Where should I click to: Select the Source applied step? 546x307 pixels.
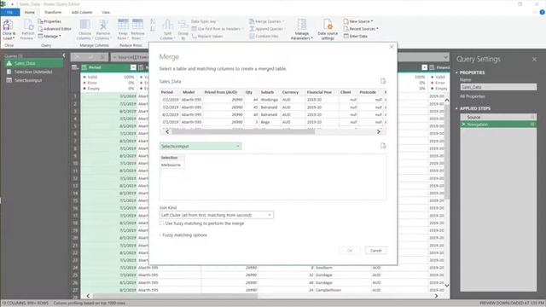point(498,117)
